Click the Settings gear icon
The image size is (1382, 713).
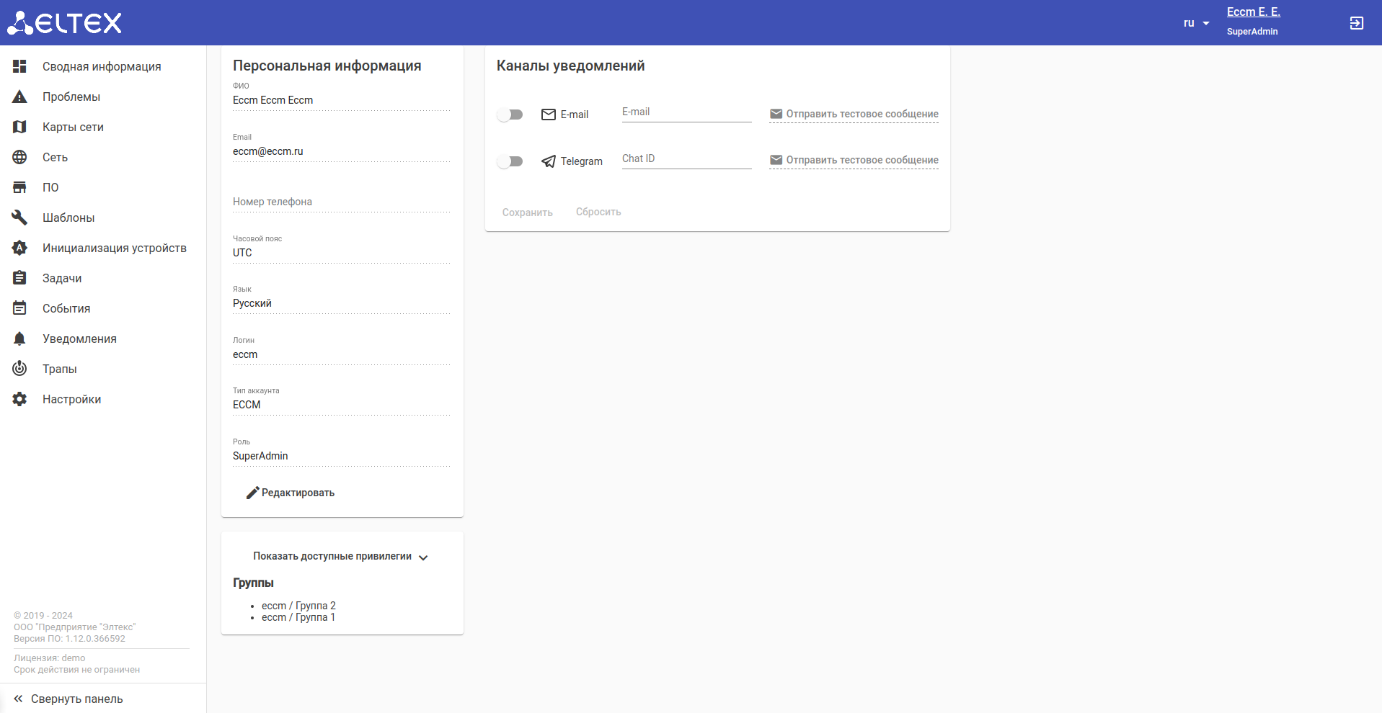tap(19, 399)
